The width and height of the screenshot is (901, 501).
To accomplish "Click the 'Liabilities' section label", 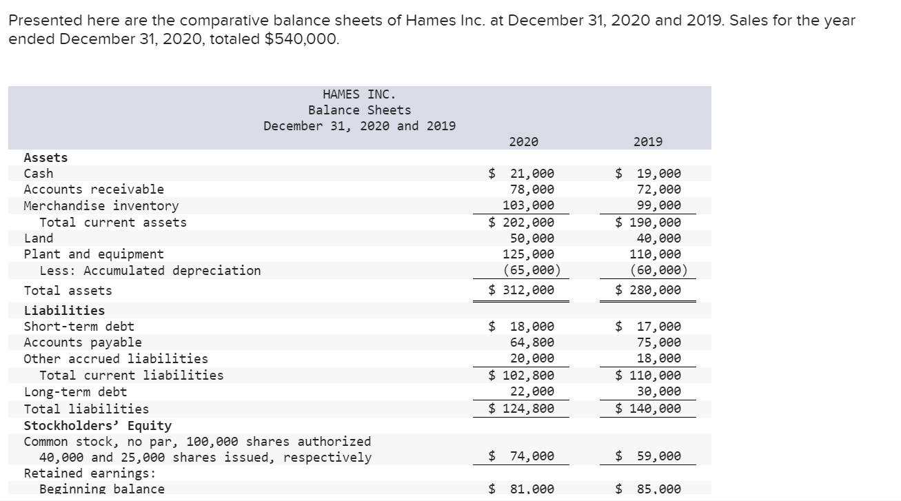I will (64, 311).
